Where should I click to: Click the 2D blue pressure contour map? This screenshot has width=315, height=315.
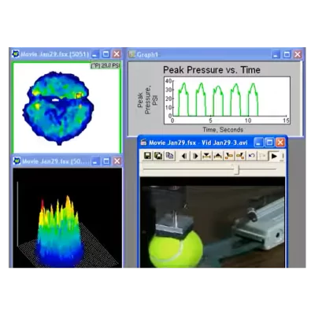tap(58, 107)
